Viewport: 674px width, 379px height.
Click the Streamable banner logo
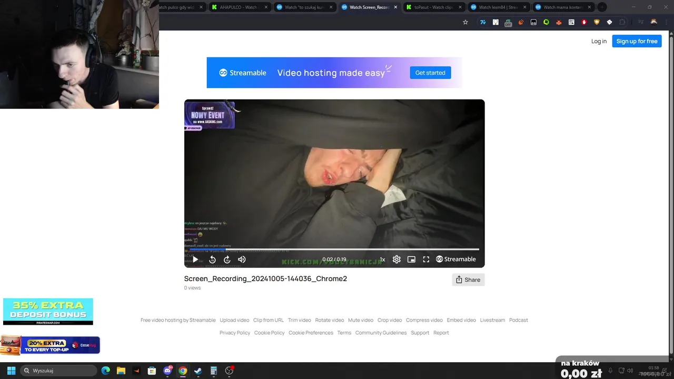pos(243,73)
